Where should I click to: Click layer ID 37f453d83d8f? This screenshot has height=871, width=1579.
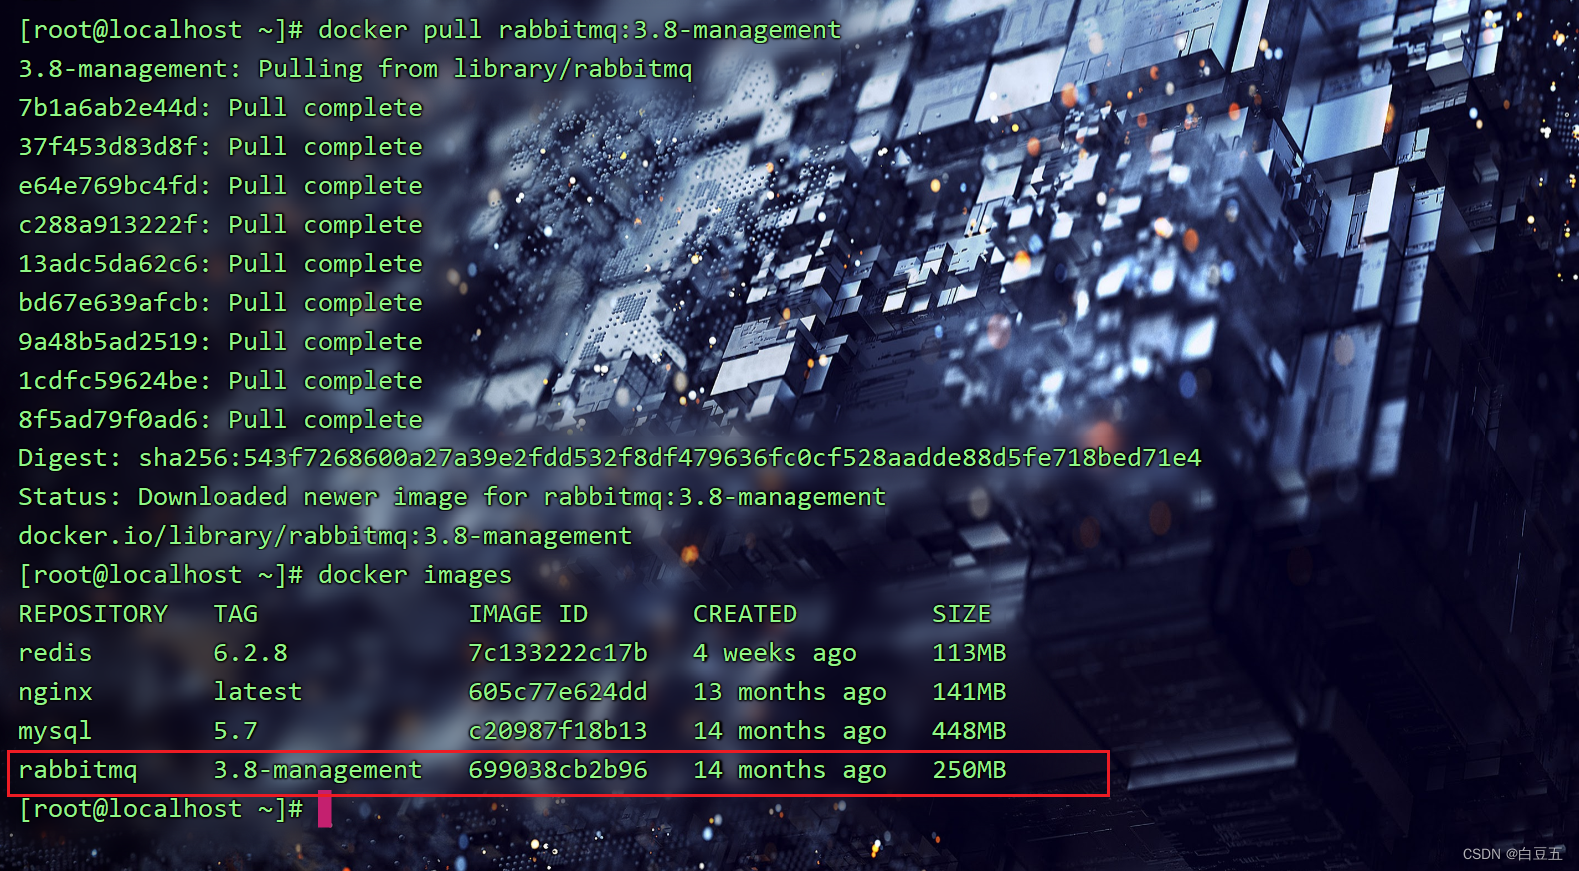tap(108, 147)
